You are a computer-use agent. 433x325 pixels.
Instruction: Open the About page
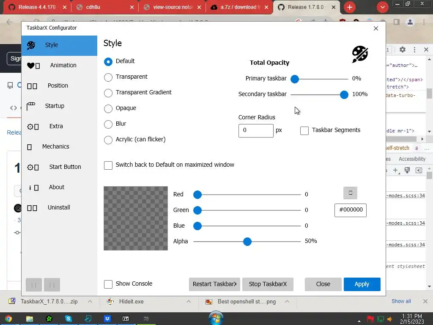59,187
